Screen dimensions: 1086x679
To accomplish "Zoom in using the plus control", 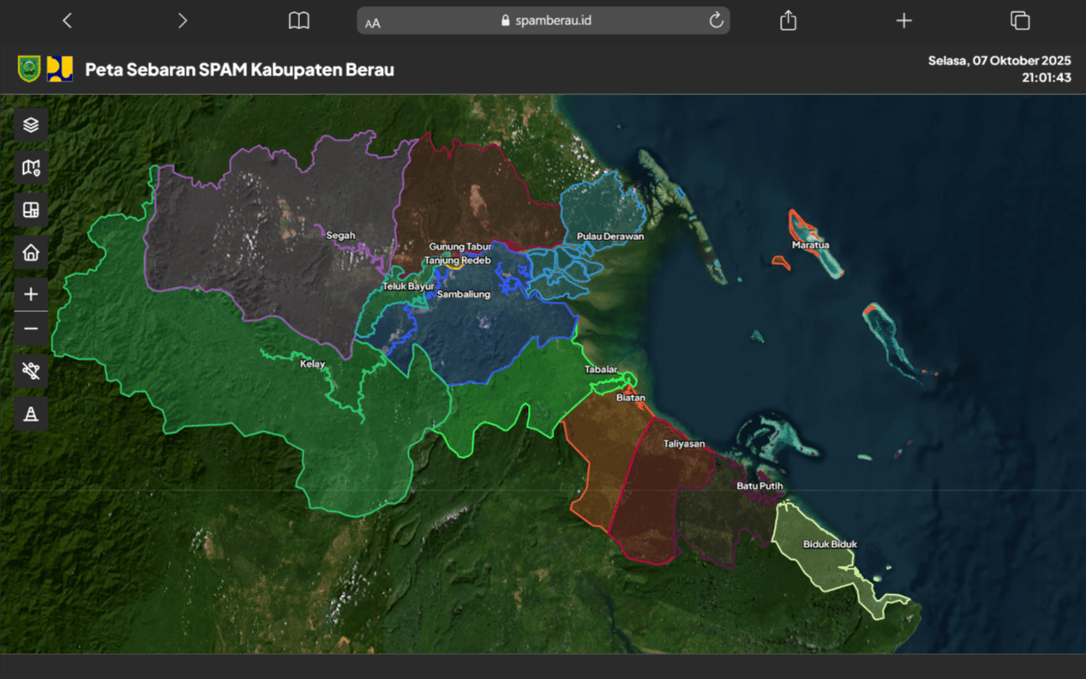I will pos(31,293).
